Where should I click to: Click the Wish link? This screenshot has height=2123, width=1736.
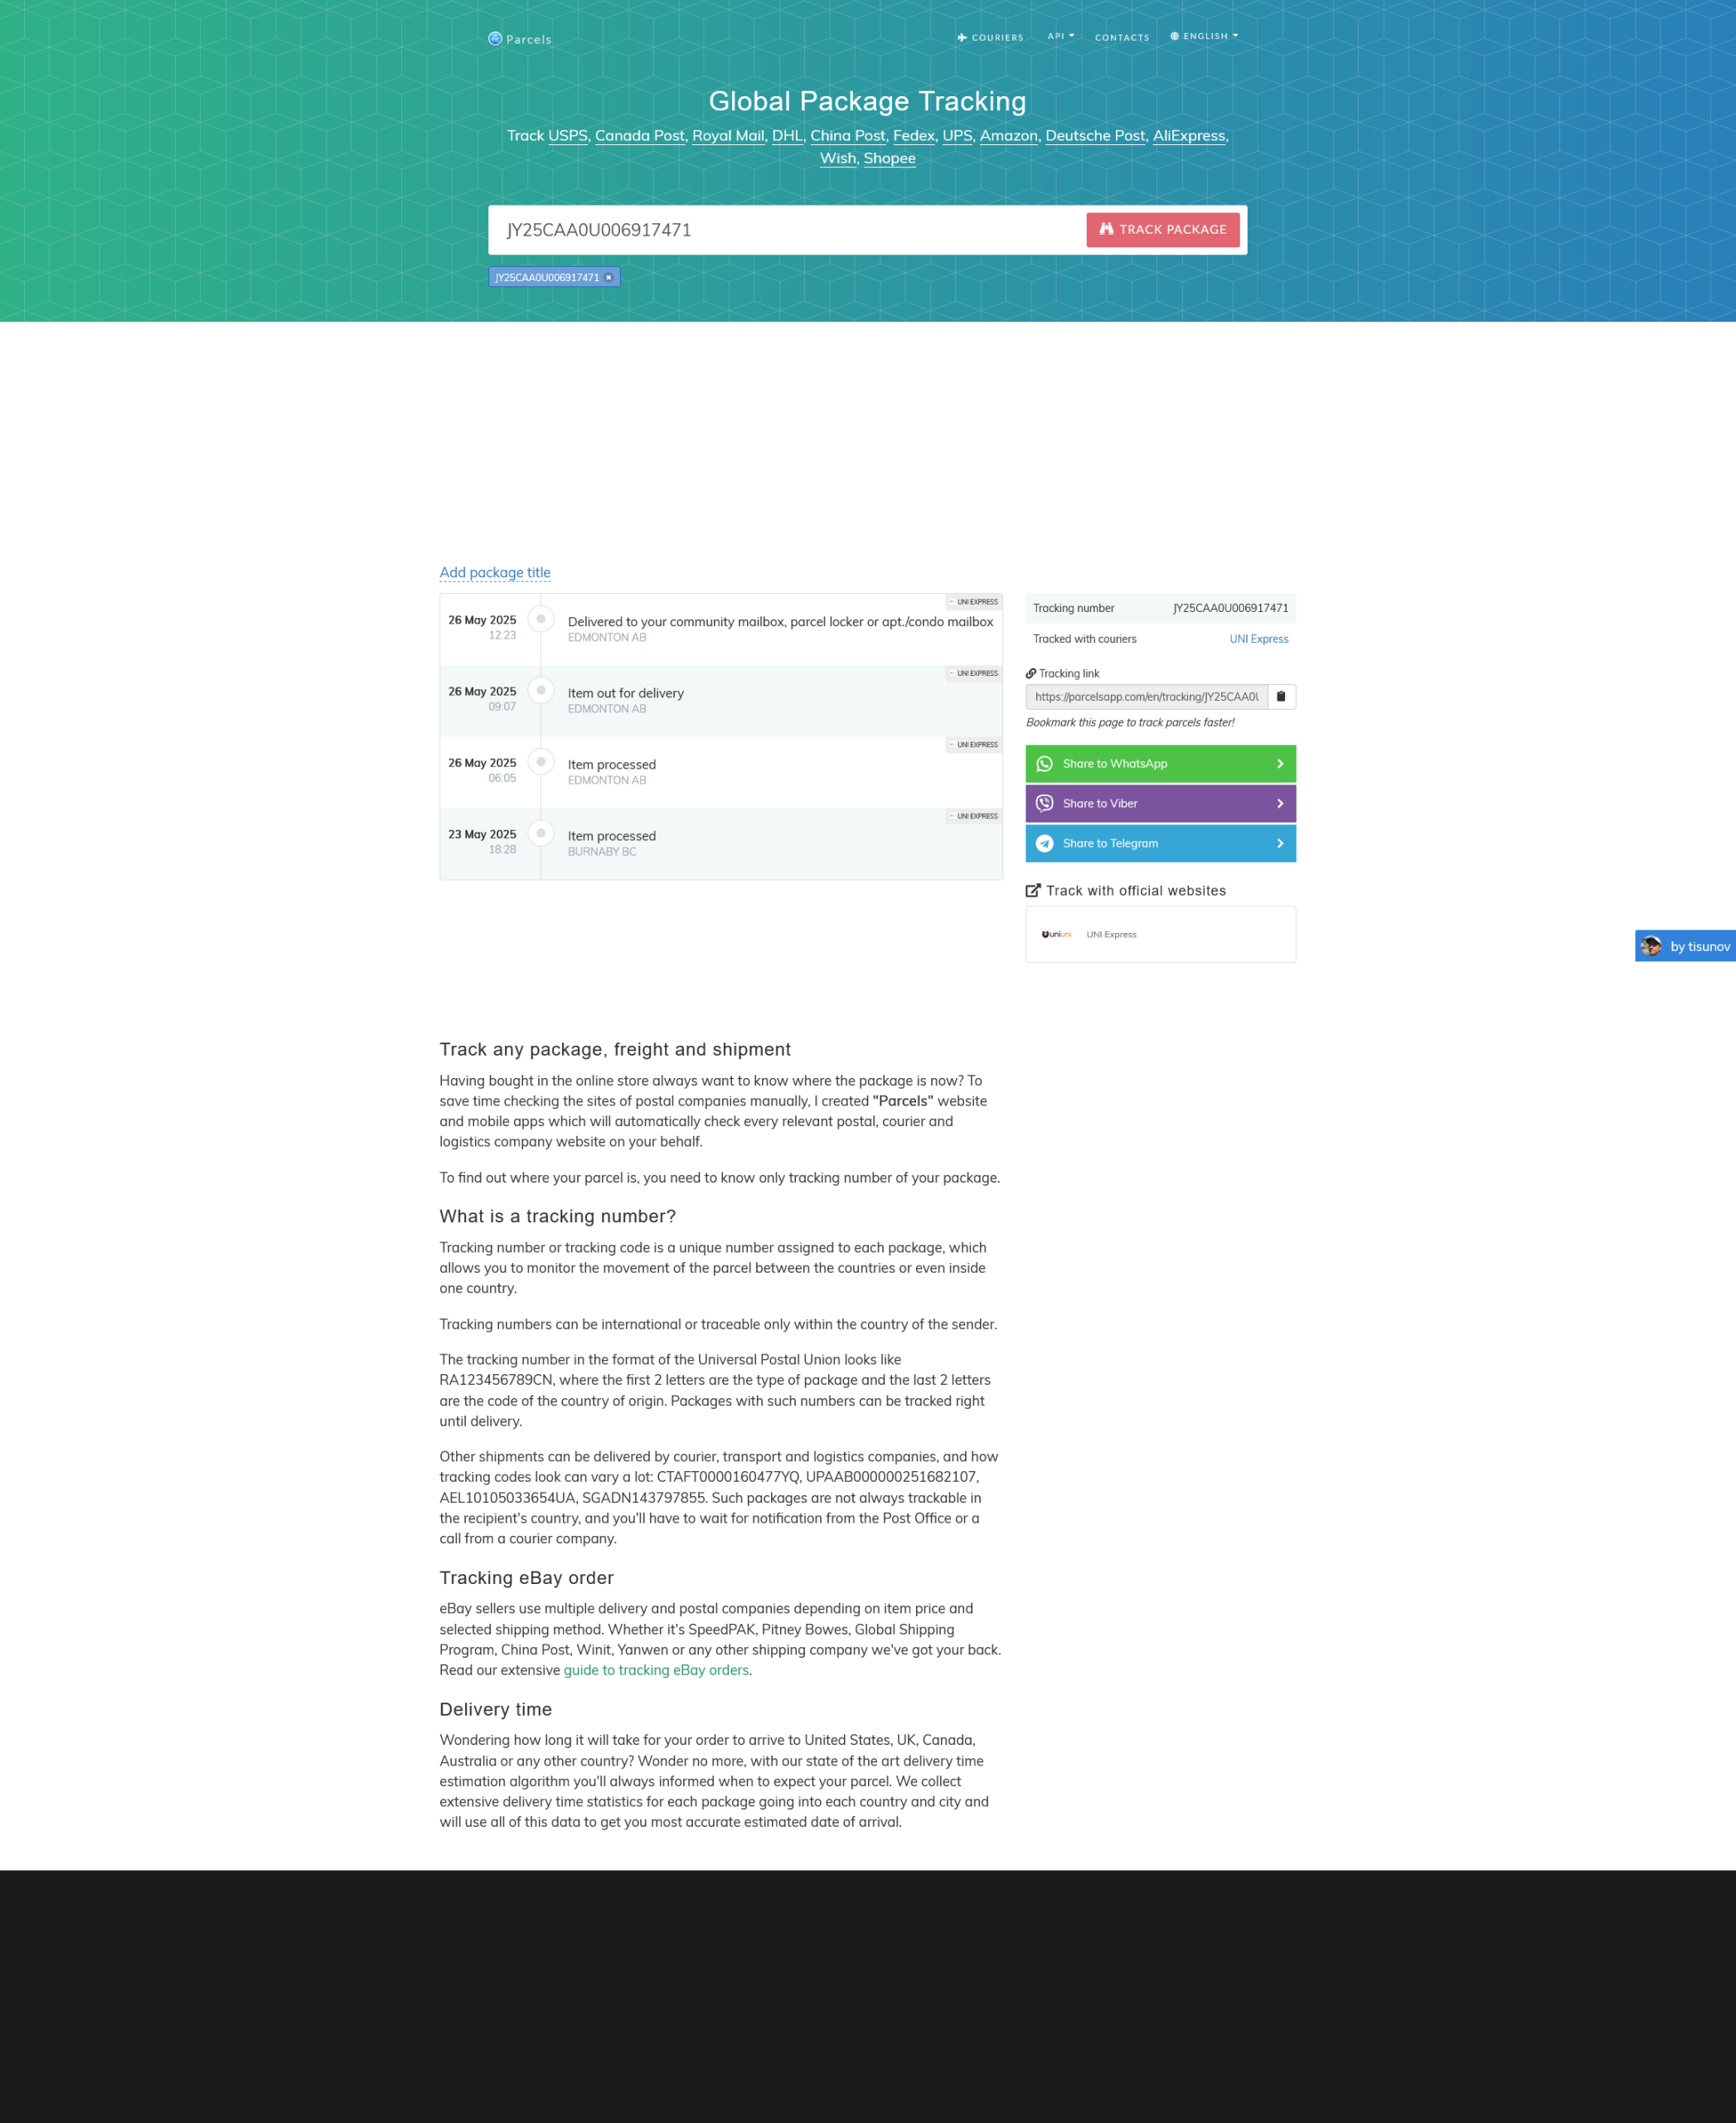tap(838, 158)
